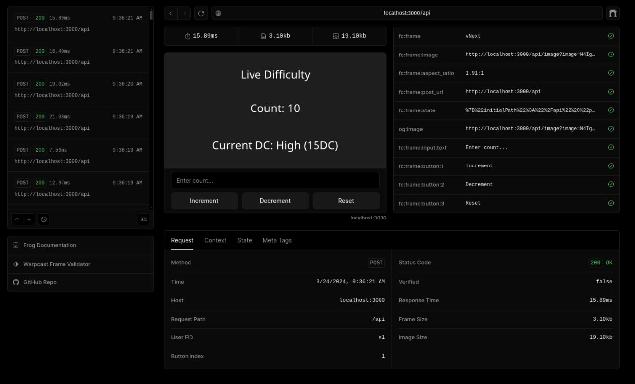Open the State tab
This screenshot has width=635, height=384.
245,240
